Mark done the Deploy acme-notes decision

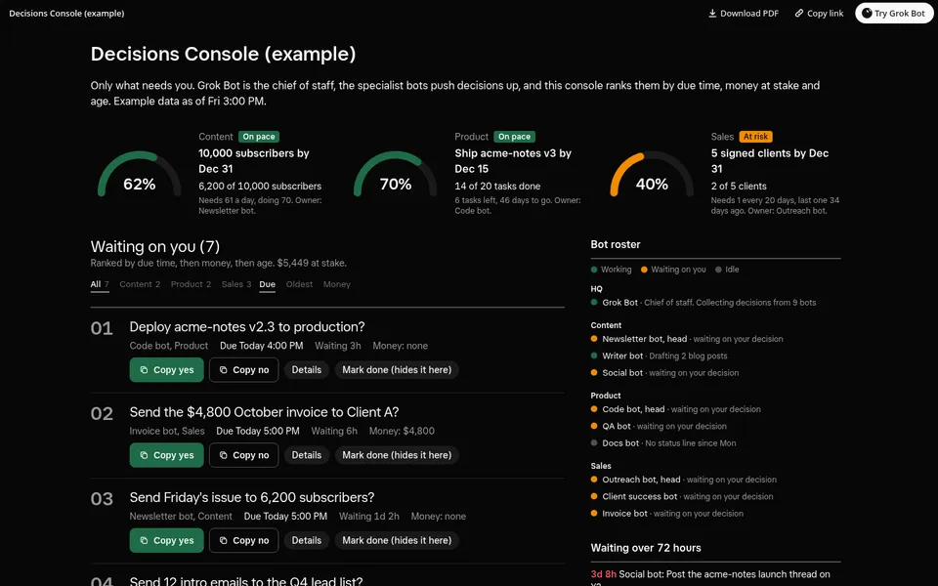tap(397, 370)
